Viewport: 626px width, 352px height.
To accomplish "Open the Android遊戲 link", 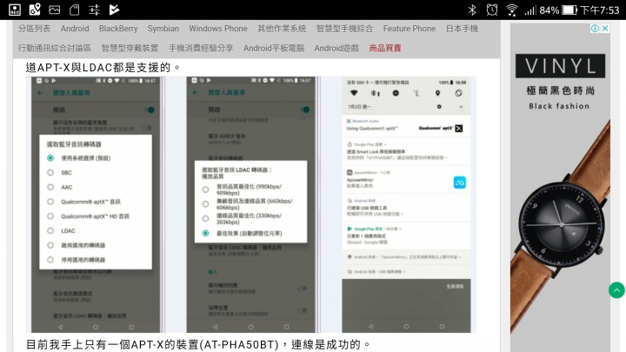I will [x=336, y=49].
